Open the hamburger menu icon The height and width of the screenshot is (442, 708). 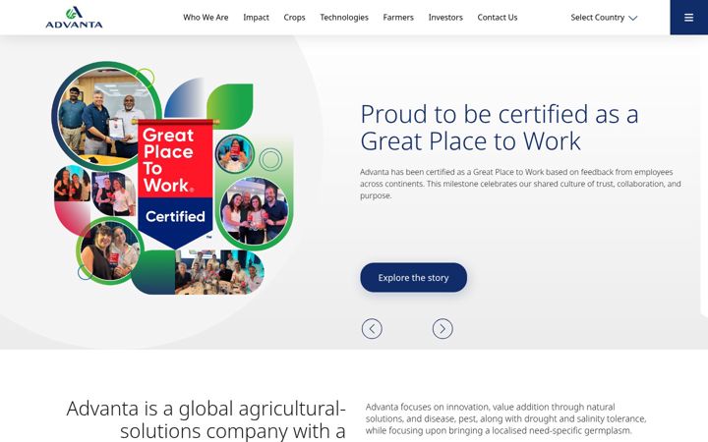pos(688,17)
